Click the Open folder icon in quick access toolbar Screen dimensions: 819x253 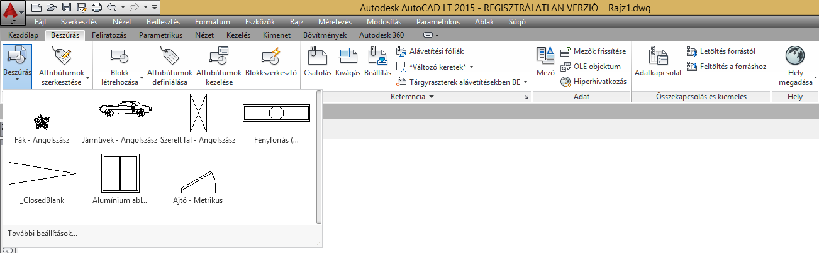(x=51, y=8)
